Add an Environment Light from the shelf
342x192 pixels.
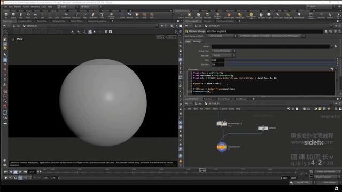pyautogui.click(x=251, y=15)
